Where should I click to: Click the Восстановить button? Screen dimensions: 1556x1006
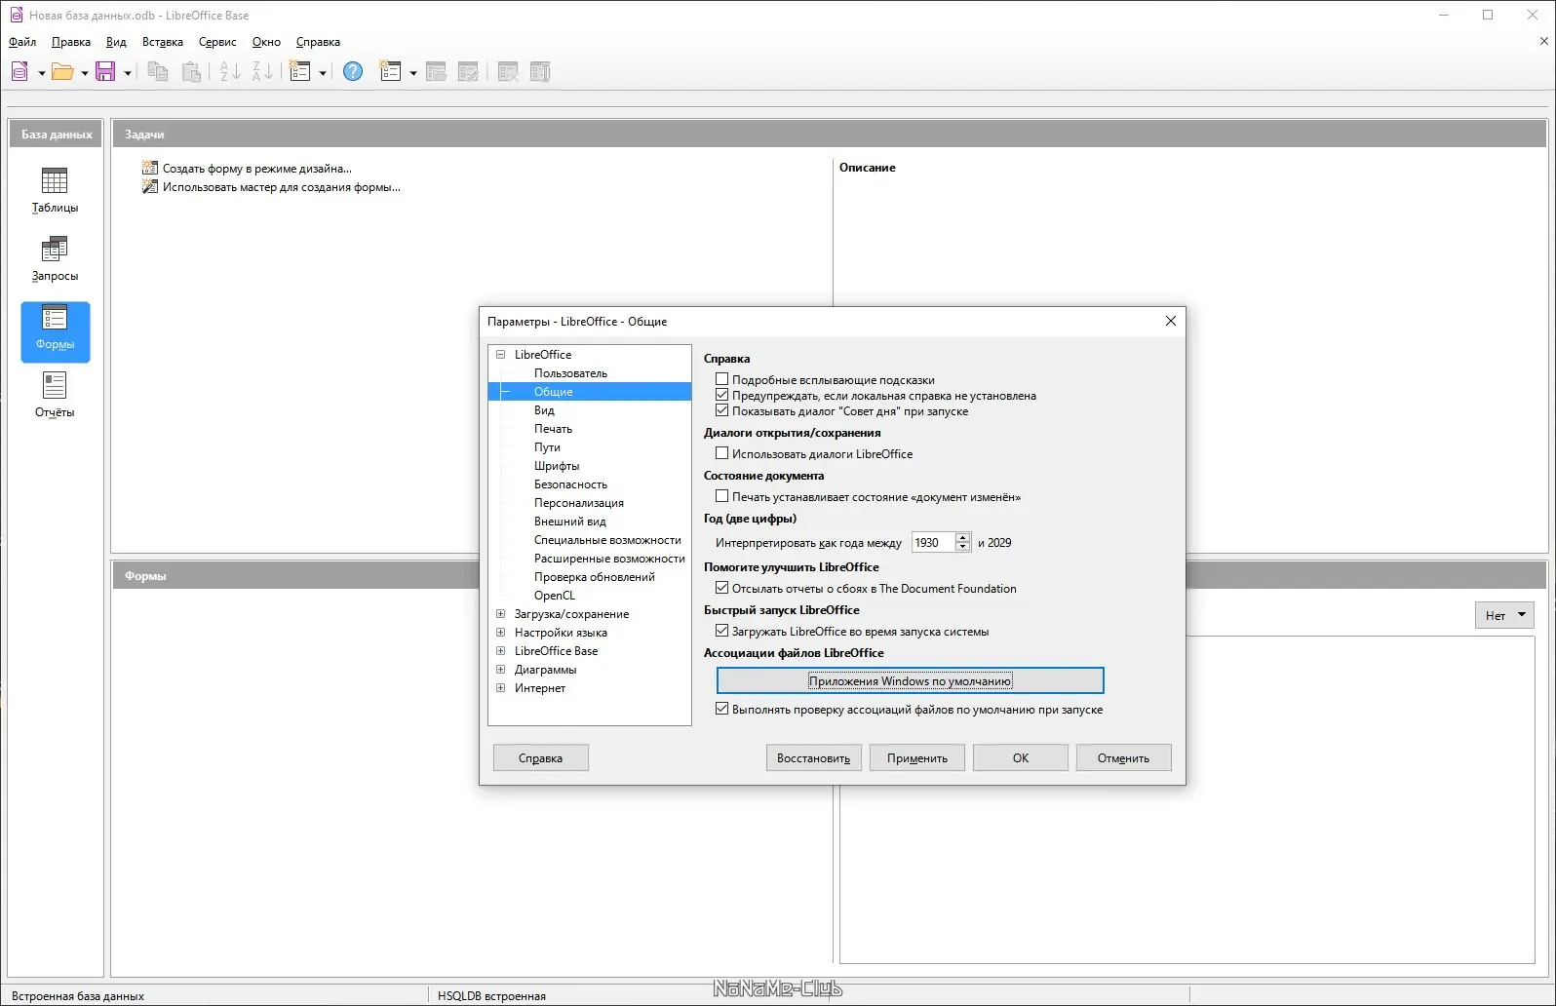[x=814, y=758]
